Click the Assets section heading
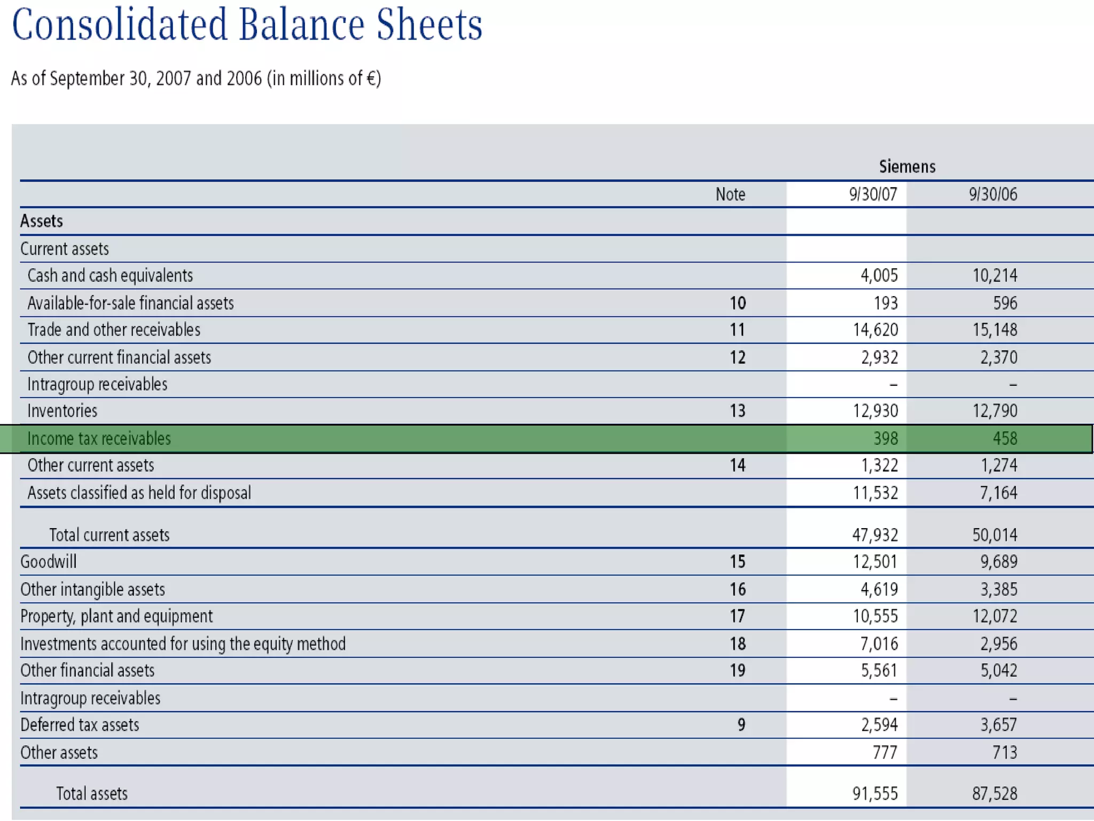The height and width of the screenshot is (821, 1094). tap(42, 221)
